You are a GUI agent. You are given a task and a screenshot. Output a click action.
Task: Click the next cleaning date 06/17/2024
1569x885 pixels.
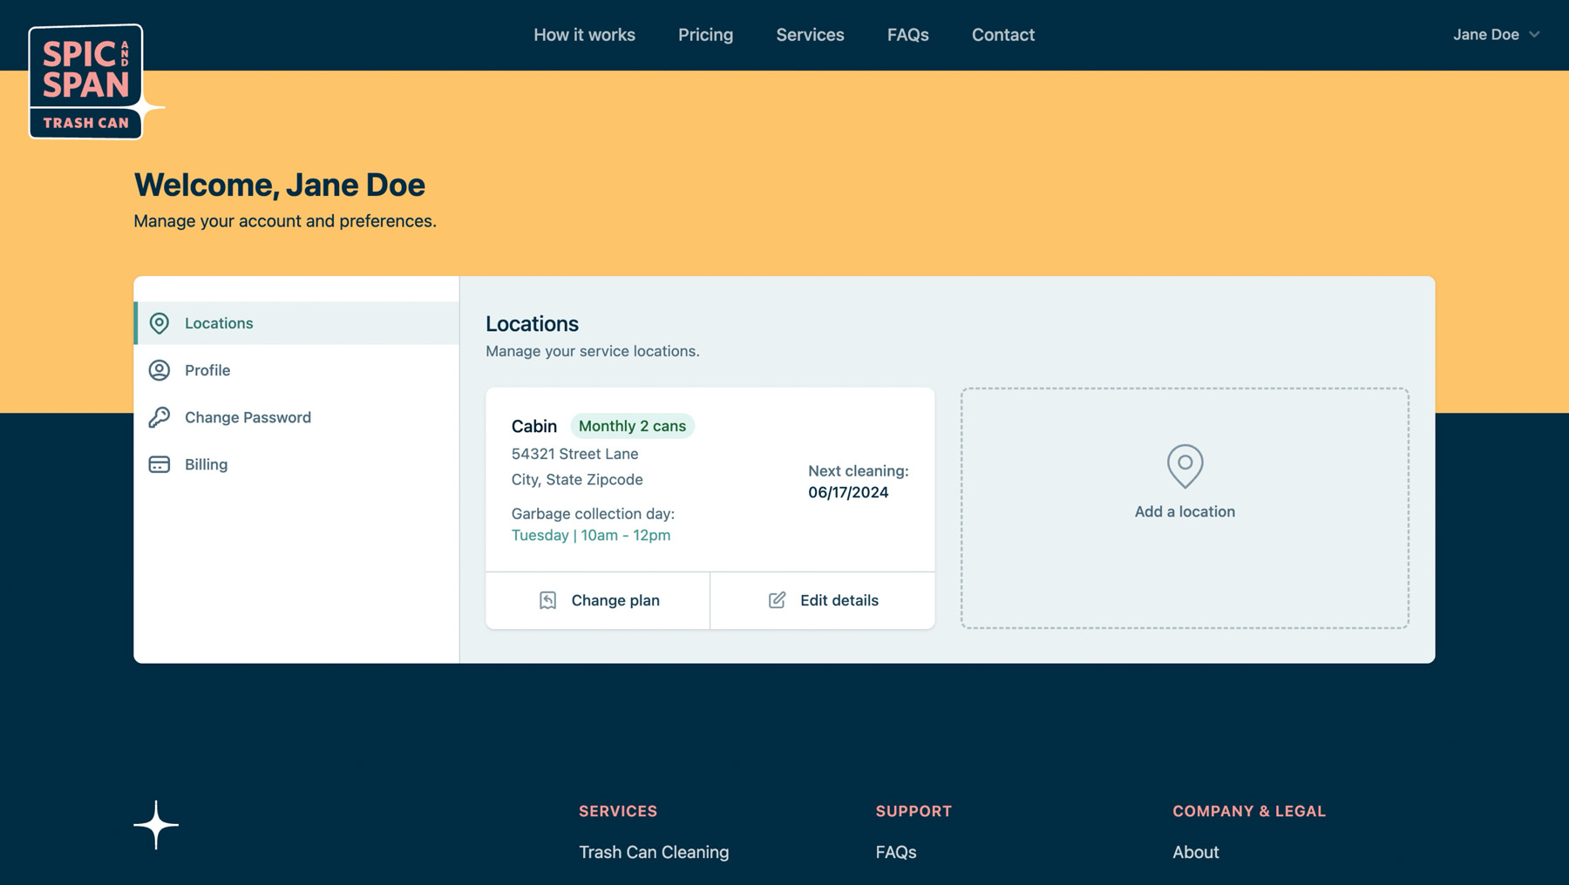point(848,492)
